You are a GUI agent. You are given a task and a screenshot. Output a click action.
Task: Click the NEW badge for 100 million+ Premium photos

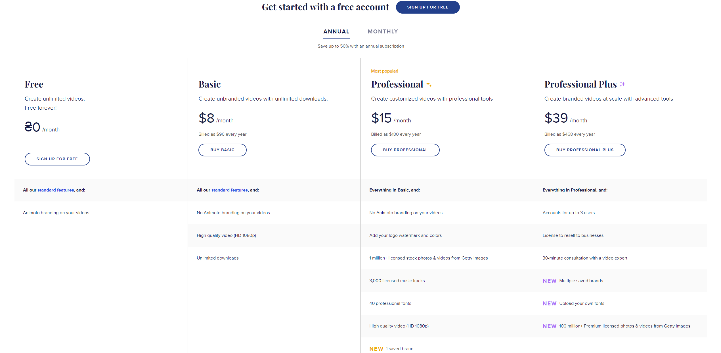(x=550, y=326)
